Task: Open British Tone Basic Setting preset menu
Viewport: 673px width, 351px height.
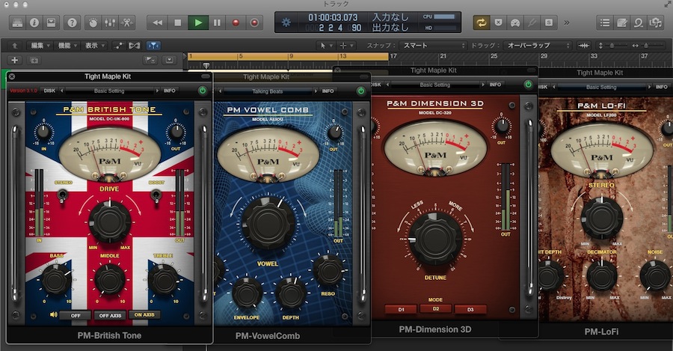Action: click(109, 91)
